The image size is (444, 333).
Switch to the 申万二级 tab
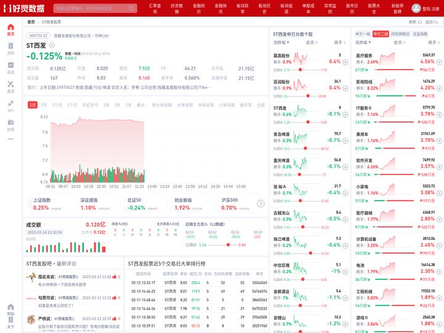[380, 34]
